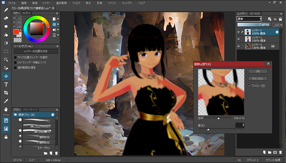
Task: Enable the third tool option checkbox
Action: [x=15, y=68]
